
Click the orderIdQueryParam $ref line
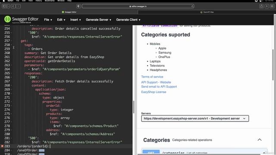click(74, 69)
